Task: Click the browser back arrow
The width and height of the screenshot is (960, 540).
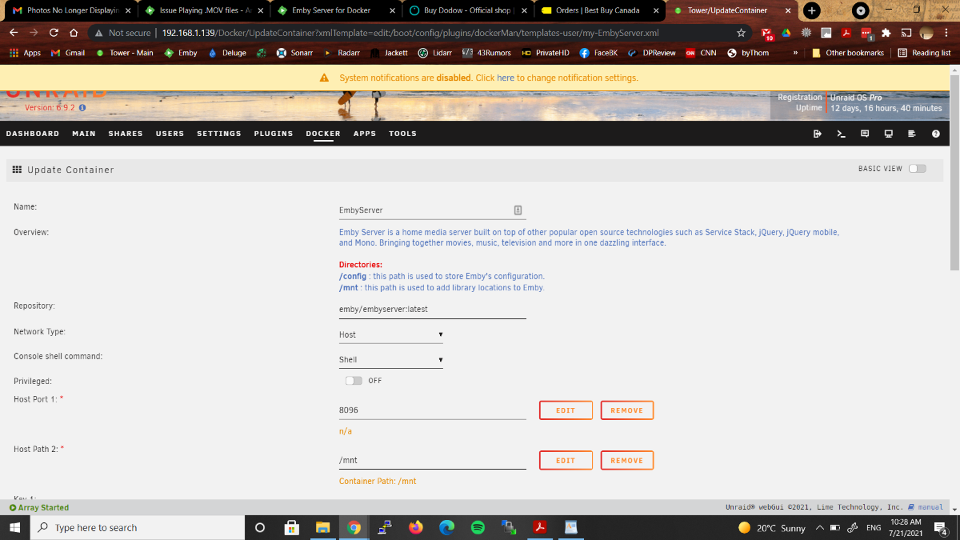Action: coord(14,33)
